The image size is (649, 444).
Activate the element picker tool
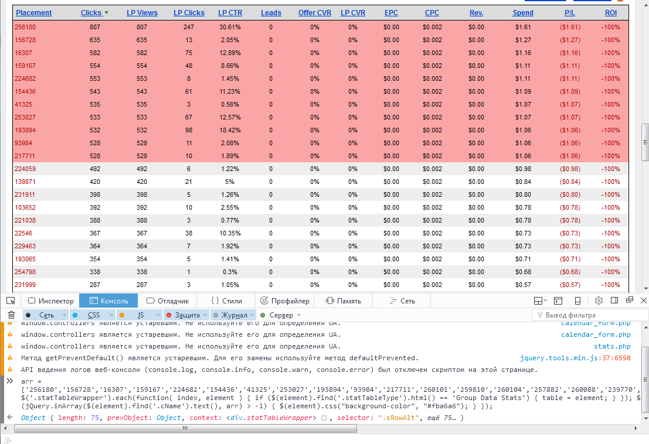(x=11, y=300)
